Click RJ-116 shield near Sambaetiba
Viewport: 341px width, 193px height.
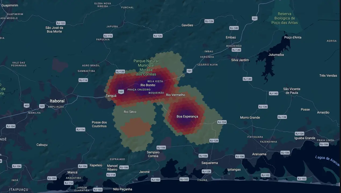83,80
